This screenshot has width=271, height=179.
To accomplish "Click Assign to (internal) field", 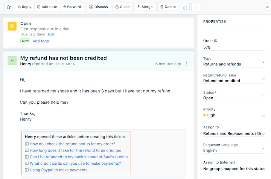I will [234, 168].
